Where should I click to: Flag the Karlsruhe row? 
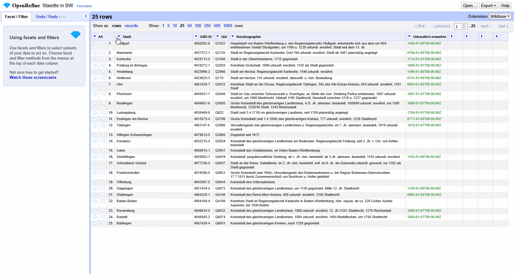(x=102, y=59)
